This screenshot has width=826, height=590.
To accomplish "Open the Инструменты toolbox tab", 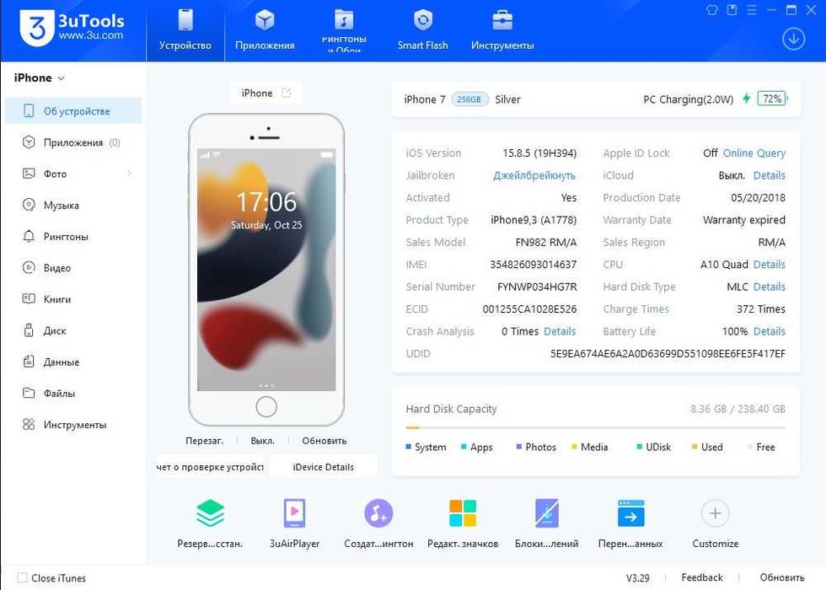I will tap(502, 30).
